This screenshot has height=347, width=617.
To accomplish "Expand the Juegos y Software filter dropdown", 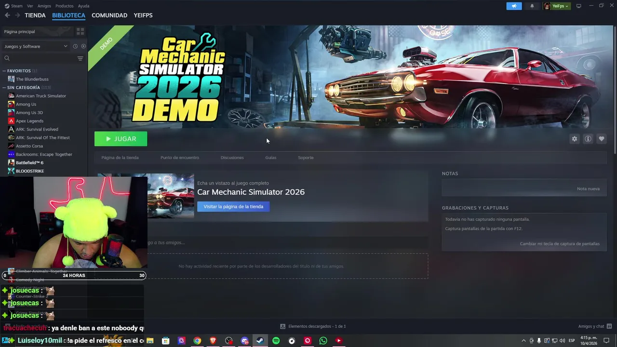I will pos(36,46).
